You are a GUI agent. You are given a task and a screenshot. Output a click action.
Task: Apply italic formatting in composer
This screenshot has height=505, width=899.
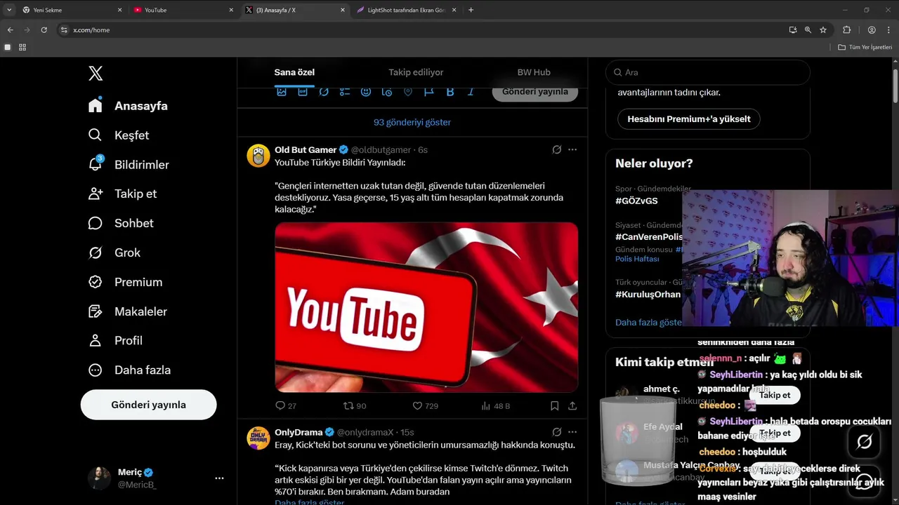click(471, 92)
